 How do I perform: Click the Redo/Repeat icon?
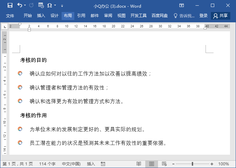31,6
